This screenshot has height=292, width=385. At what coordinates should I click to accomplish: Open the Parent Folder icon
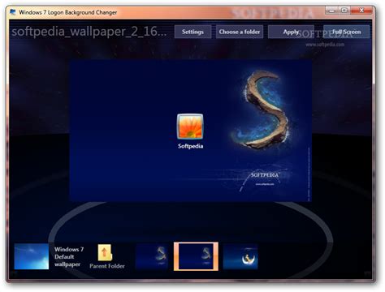(105, 252)
